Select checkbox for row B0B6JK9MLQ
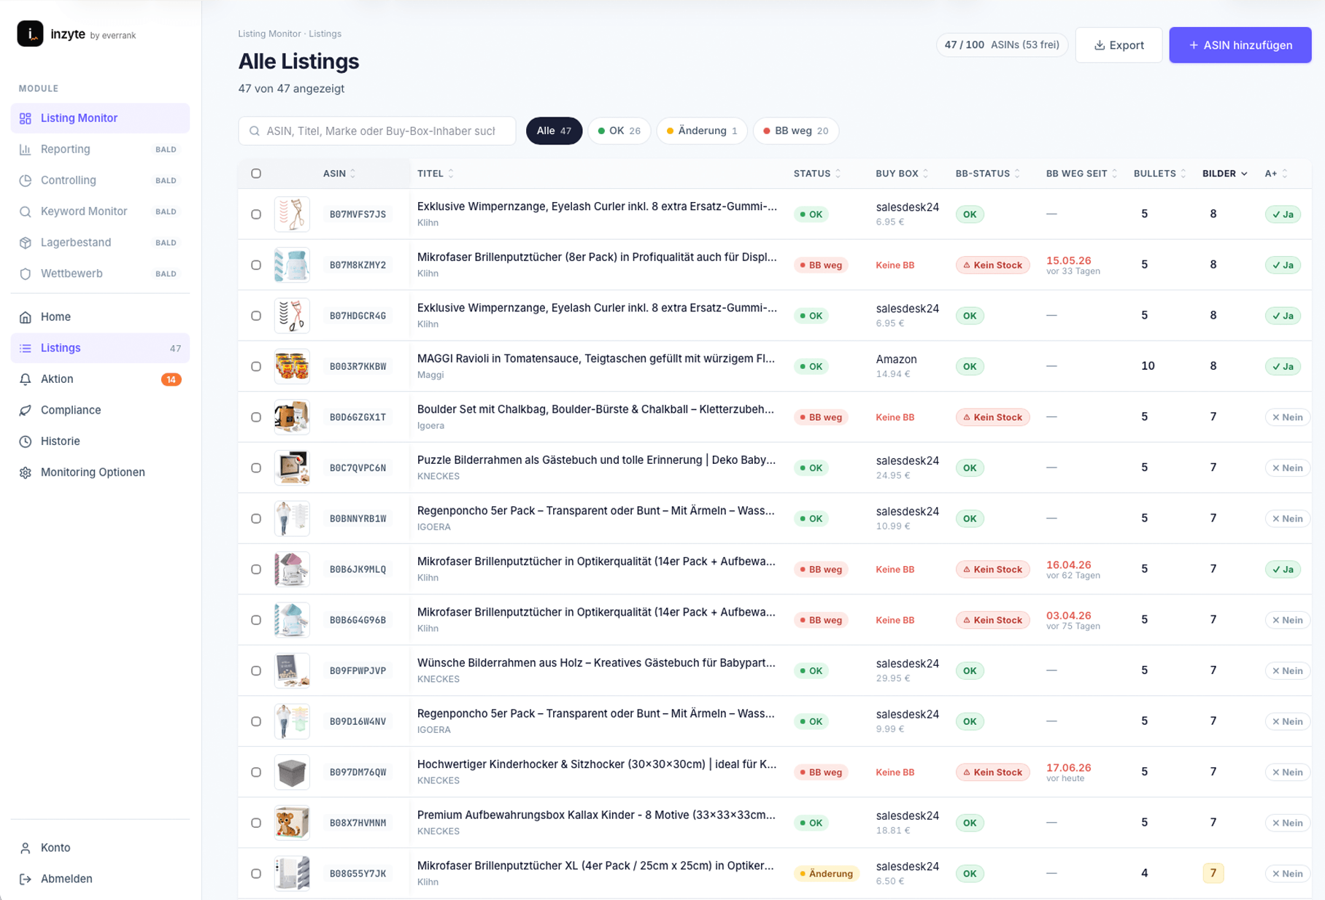 click(x=256, y=569)
